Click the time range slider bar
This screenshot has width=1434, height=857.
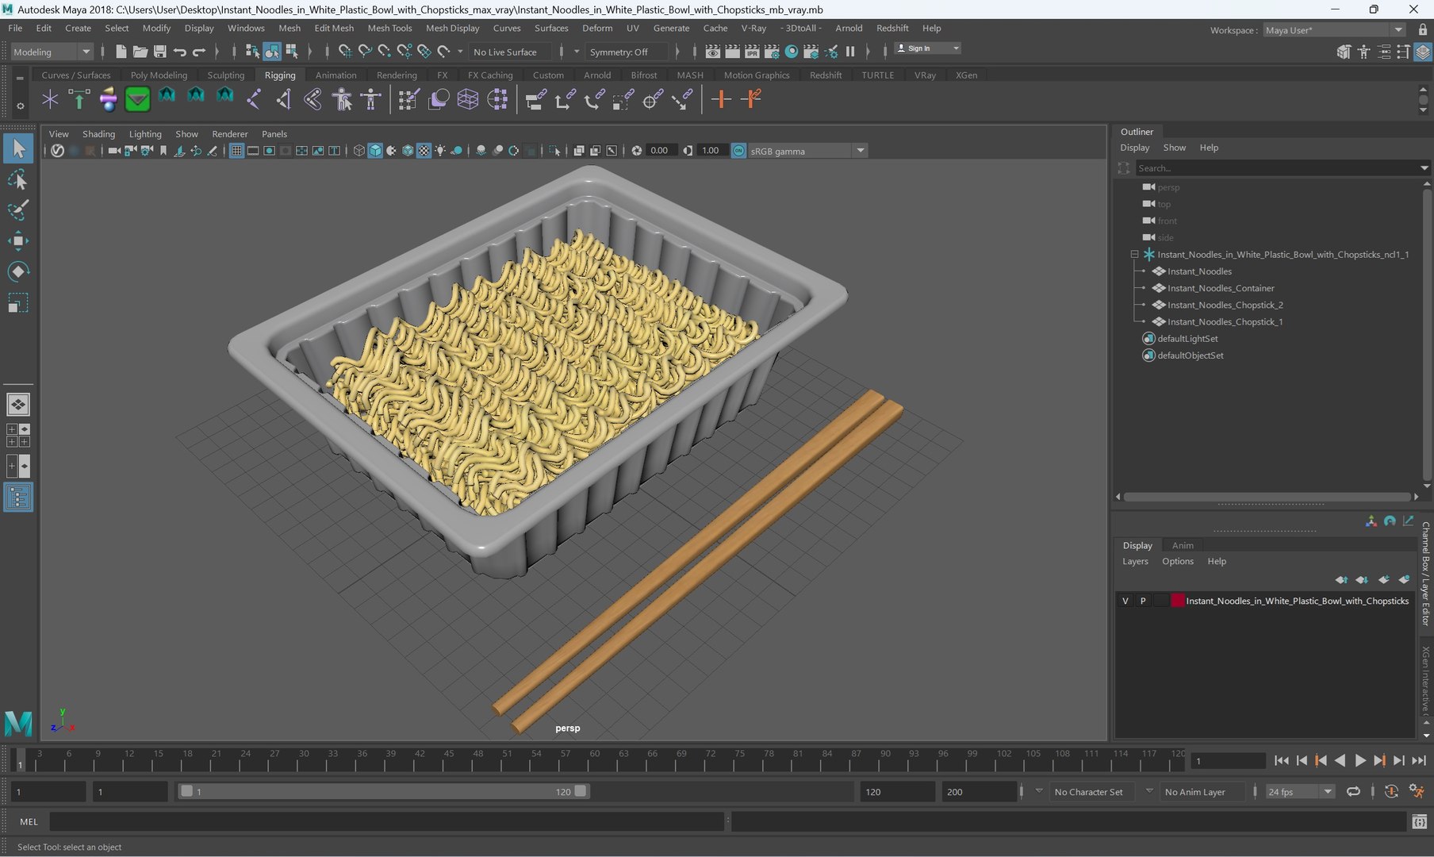383,791
